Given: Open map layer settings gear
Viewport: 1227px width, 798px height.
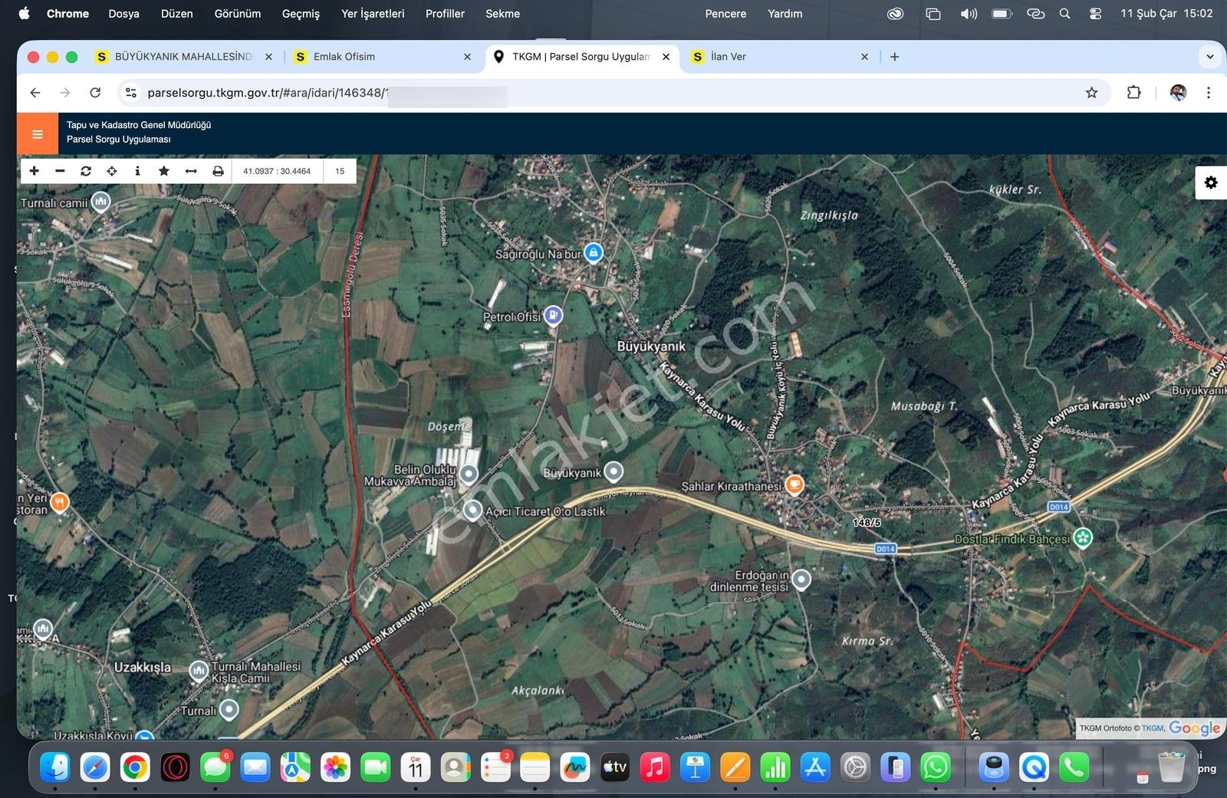Looking at the screenshot, I should 1211,182.
